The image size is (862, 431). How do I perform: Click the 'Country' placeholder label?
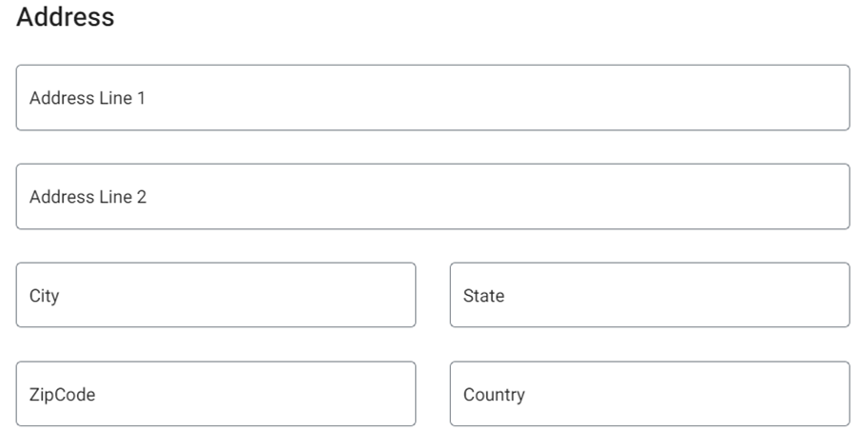tap(494, 395)
